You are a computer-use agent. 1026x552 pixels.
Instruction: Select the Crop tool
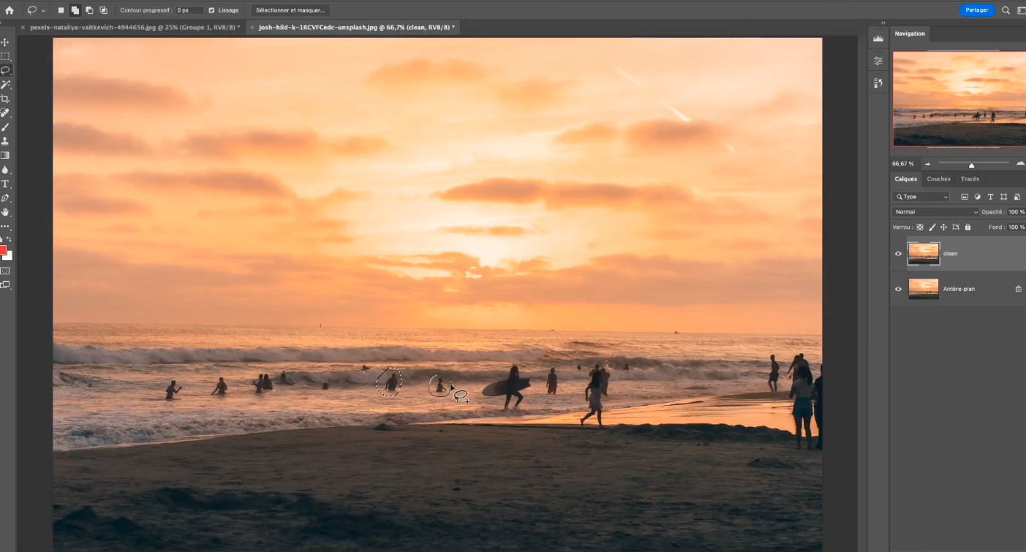(5, 99)
